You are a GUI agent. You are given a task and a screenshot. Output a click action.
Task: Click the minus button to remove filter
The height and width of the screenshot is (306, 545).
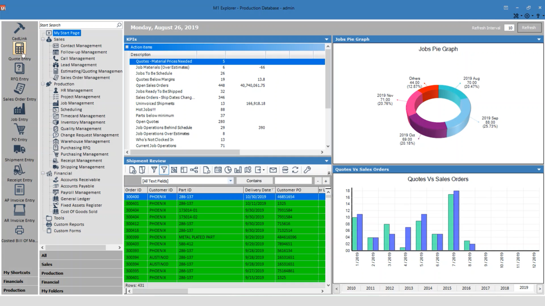pos(318,181)
